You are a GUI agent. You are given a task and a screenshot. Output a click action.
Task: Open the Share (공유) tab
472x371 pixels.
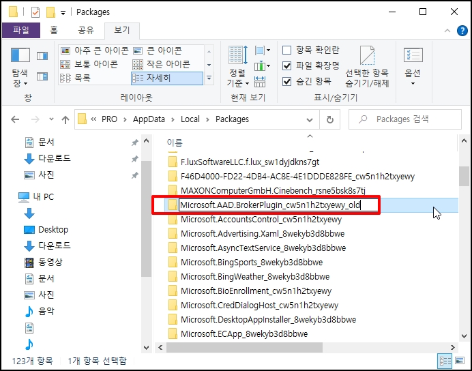[86, 30]
